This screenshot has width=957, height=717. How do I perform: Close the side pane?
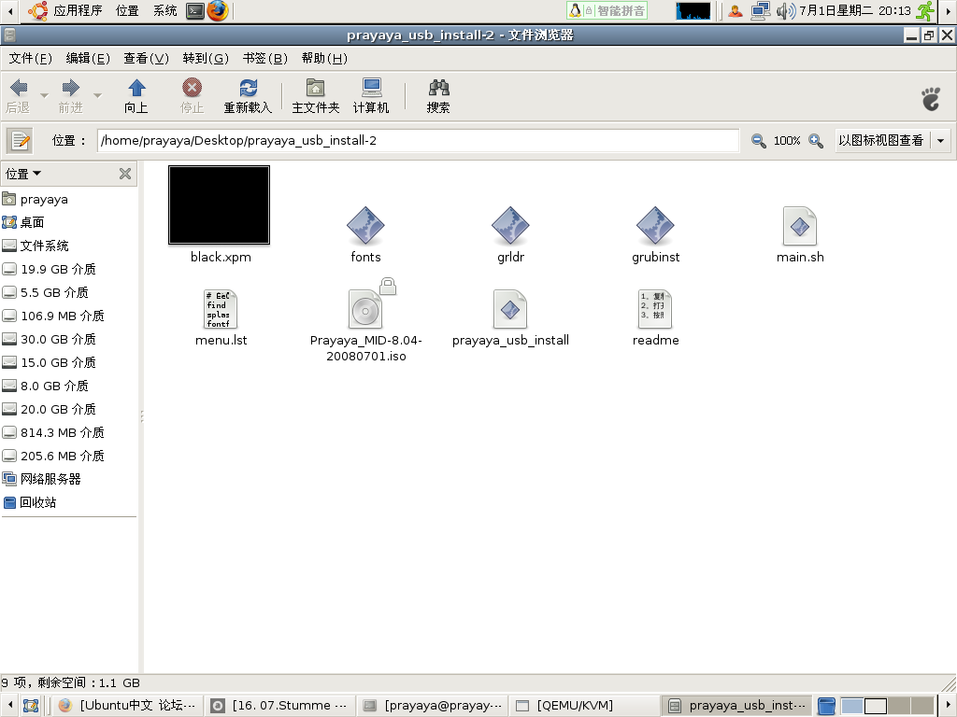[x=125, y=174]
